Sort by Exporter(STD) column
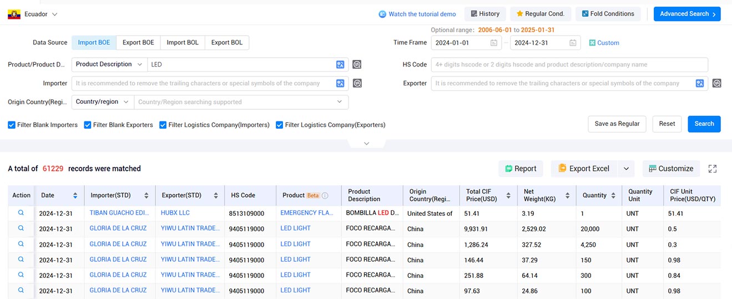The image size is (732, 299). pyautogui.click(x=215, y=195)
